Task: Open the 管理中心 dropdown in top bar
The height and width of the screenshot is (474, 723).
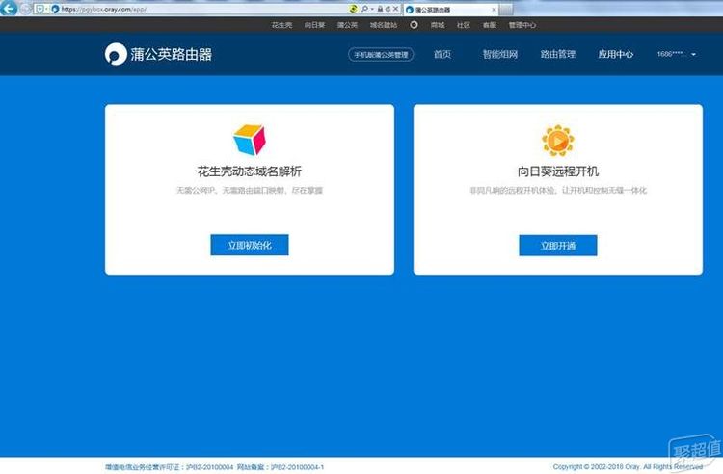Action: pyautogui.click(x=522, y=24)
